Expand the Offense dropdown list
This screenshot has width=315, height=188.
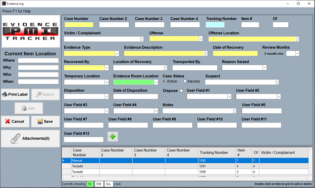point(200,38)
